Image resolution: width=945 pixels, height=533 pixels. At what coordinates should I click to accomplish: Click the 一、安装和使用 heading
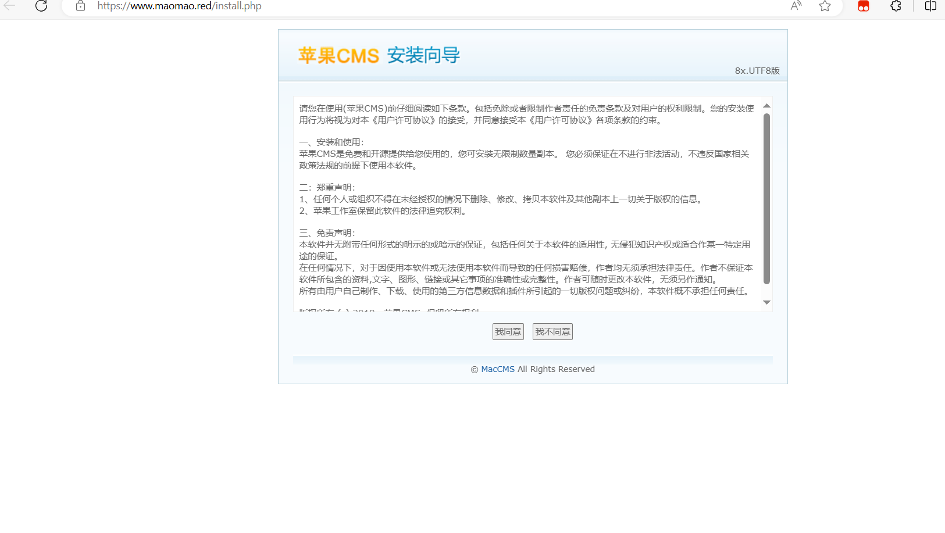click(331, 142)
